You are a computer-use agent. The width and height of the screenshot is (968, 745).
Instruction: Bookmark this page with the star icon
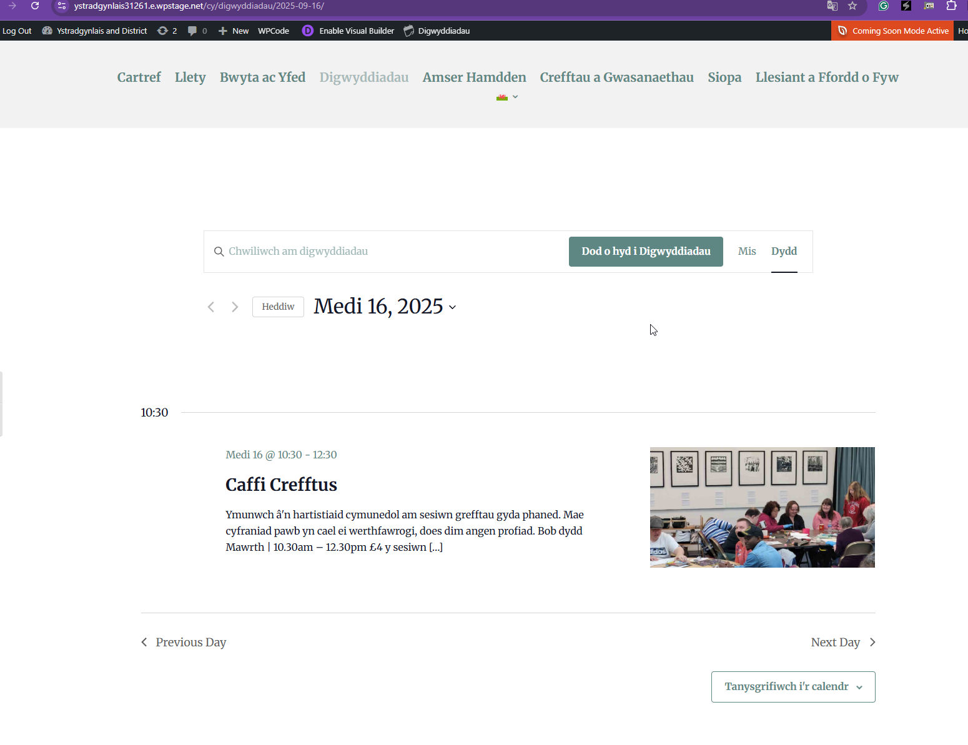point(852,6)
